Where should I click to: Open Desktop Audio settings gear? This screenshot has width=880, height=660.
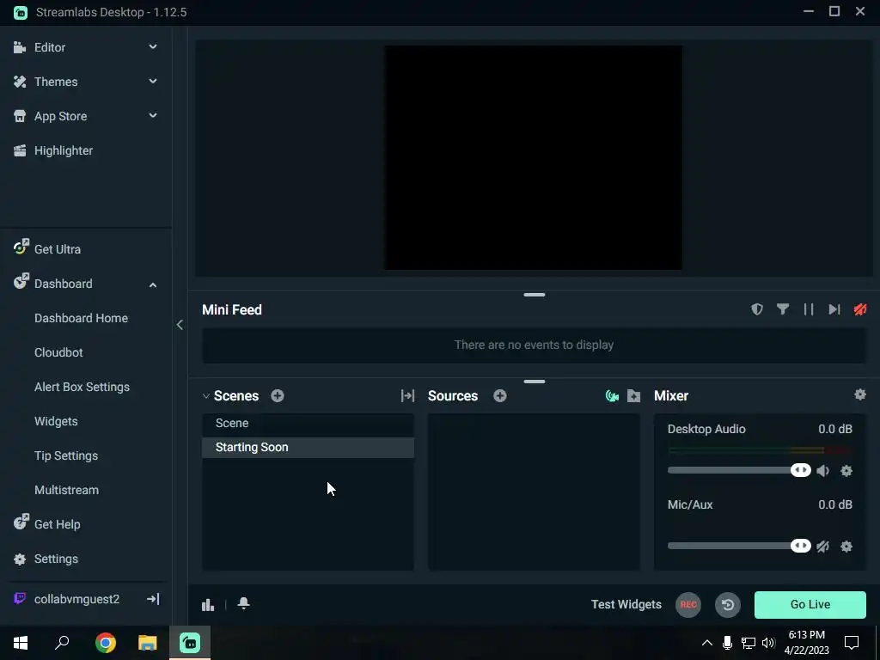[846, 471]
